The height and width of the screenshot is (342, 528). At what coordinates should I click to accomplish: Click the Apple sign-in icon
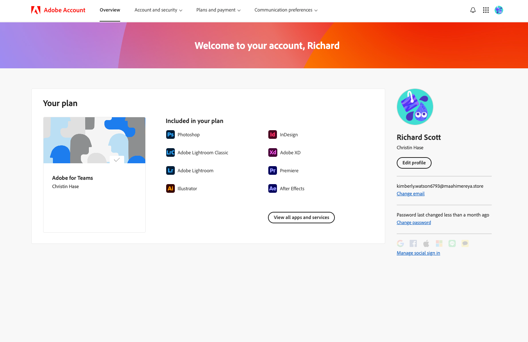(x=426, y=243)
